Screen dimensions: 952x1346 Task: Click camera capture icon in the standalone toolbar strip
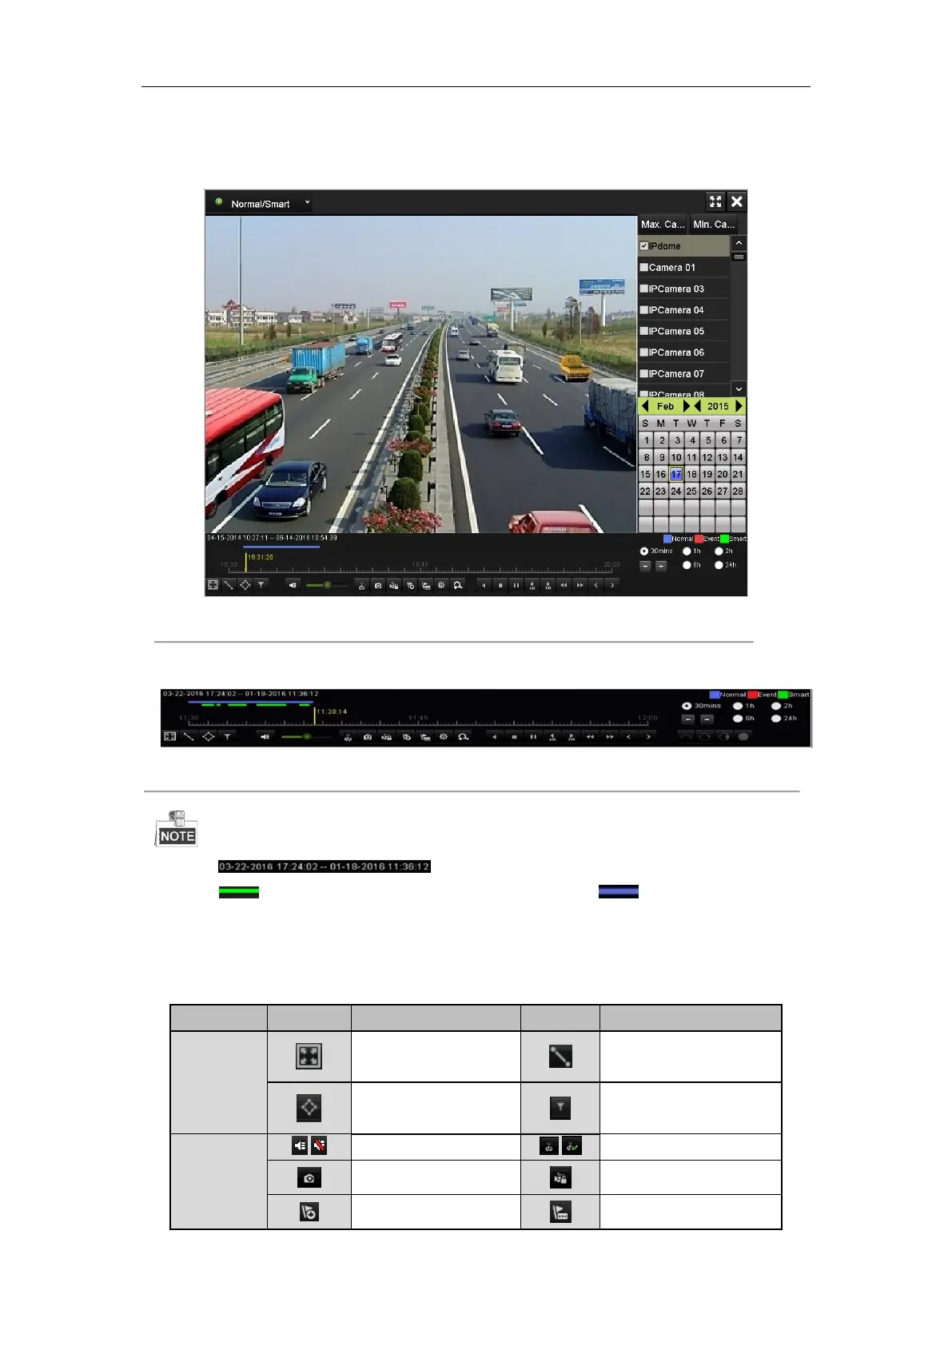pos(367,736)
